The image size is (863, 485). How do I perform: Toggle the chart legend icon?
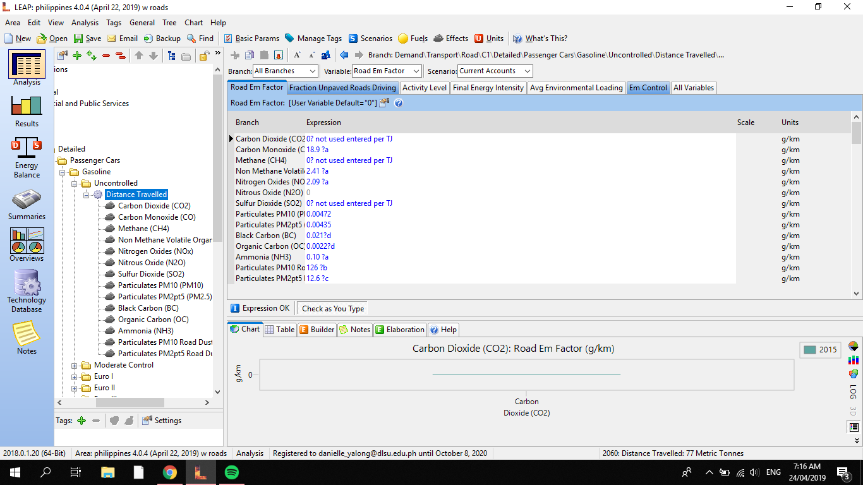[854, 428]
